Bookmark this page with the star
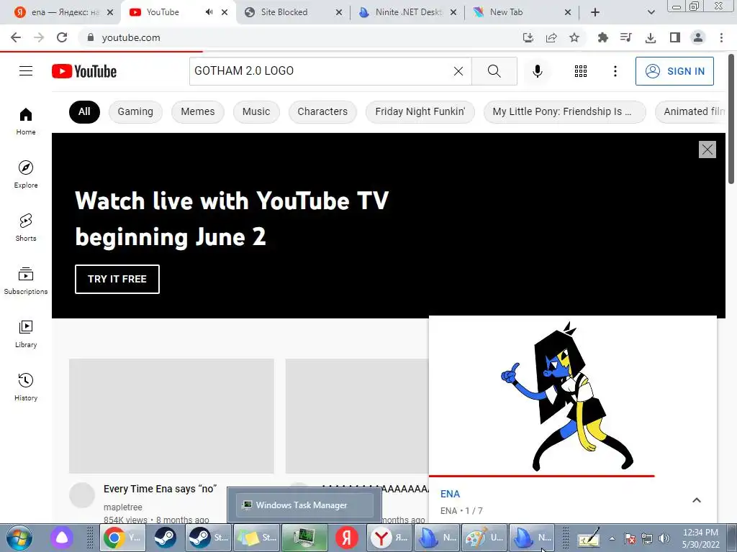The height and width of the screenshot is (552, 737). coord(574,37)
